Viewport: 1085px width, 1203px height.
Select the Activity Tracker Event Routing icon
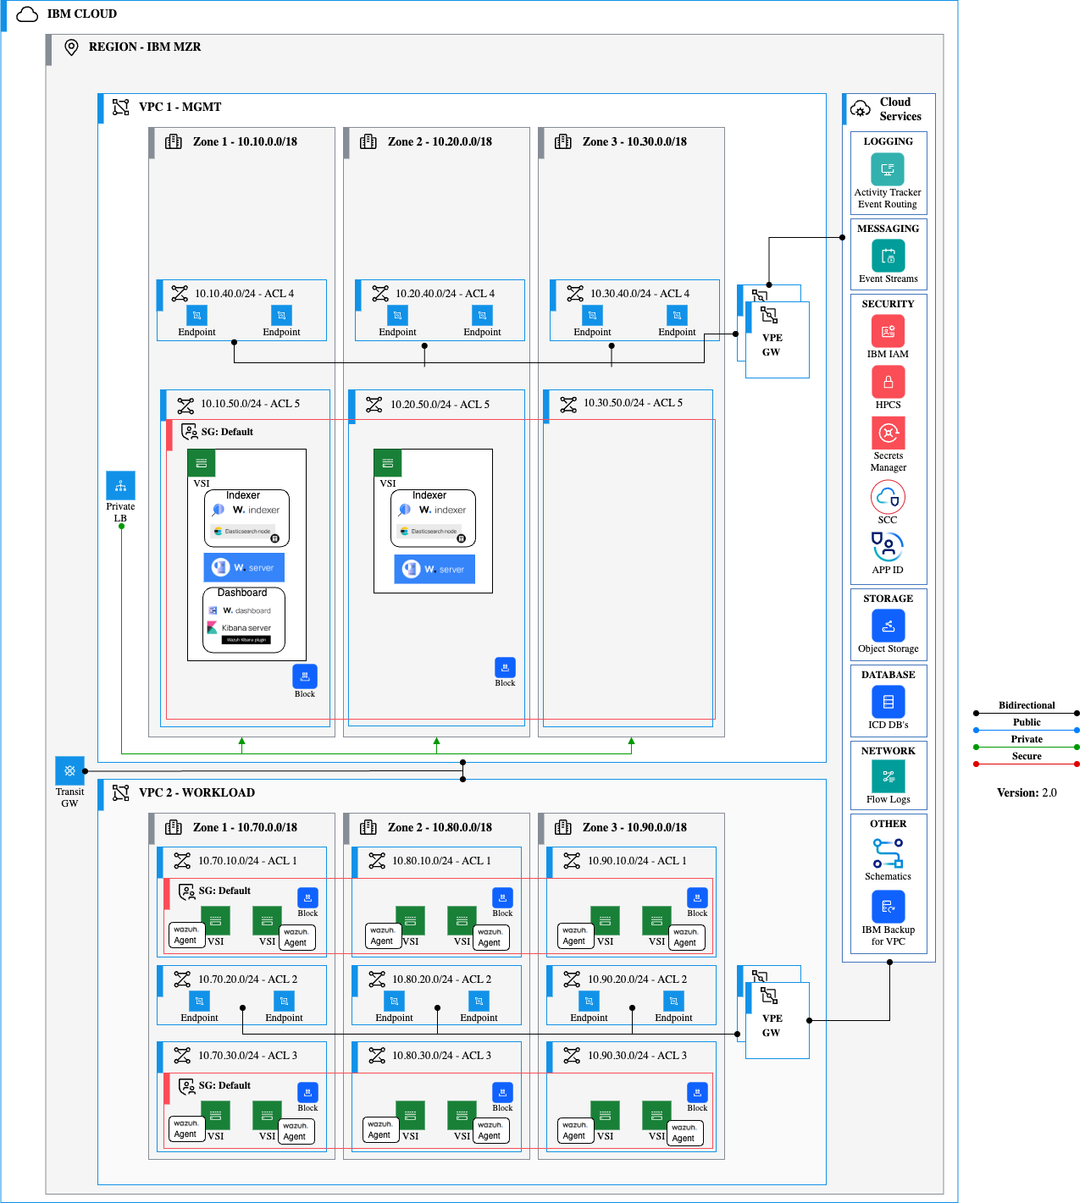coord(886,168)
